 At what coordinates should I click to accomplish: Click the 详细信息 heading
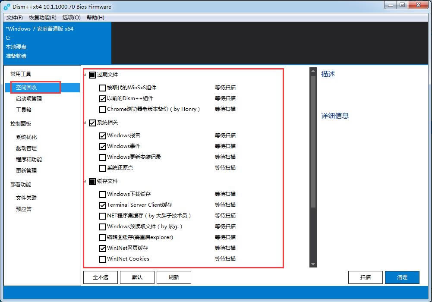click(x=335, y=116)
